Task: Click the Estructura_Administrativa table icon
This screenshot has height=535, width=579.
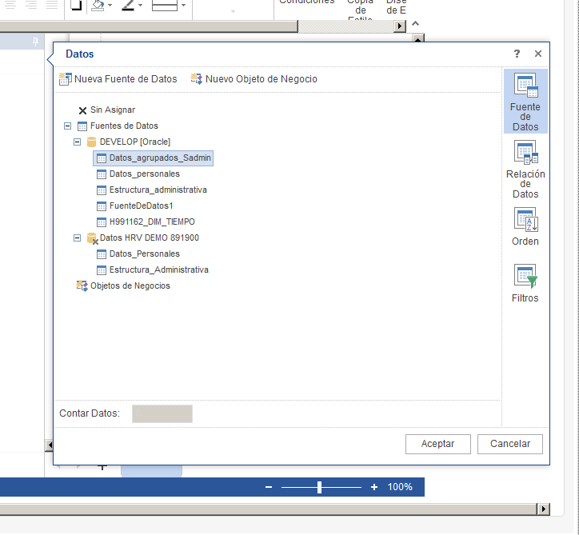Action: coord(102,270)
